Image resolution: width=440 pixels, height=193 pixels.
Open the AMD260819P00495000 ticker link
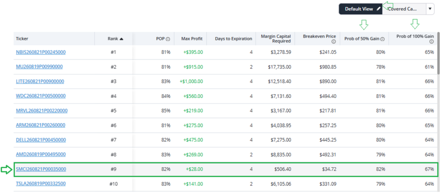click(41, 155)
